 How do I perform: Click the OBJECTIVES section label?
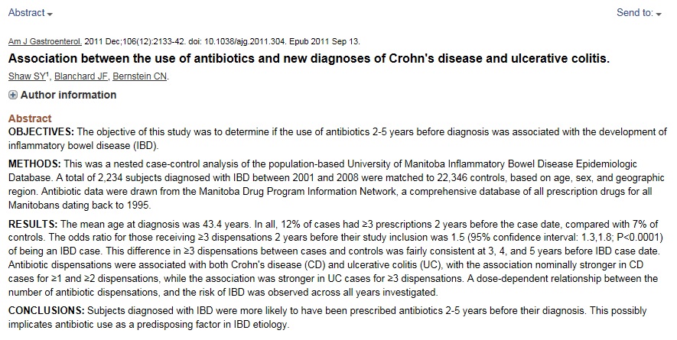pyautogui.click(x=41, y=132)
